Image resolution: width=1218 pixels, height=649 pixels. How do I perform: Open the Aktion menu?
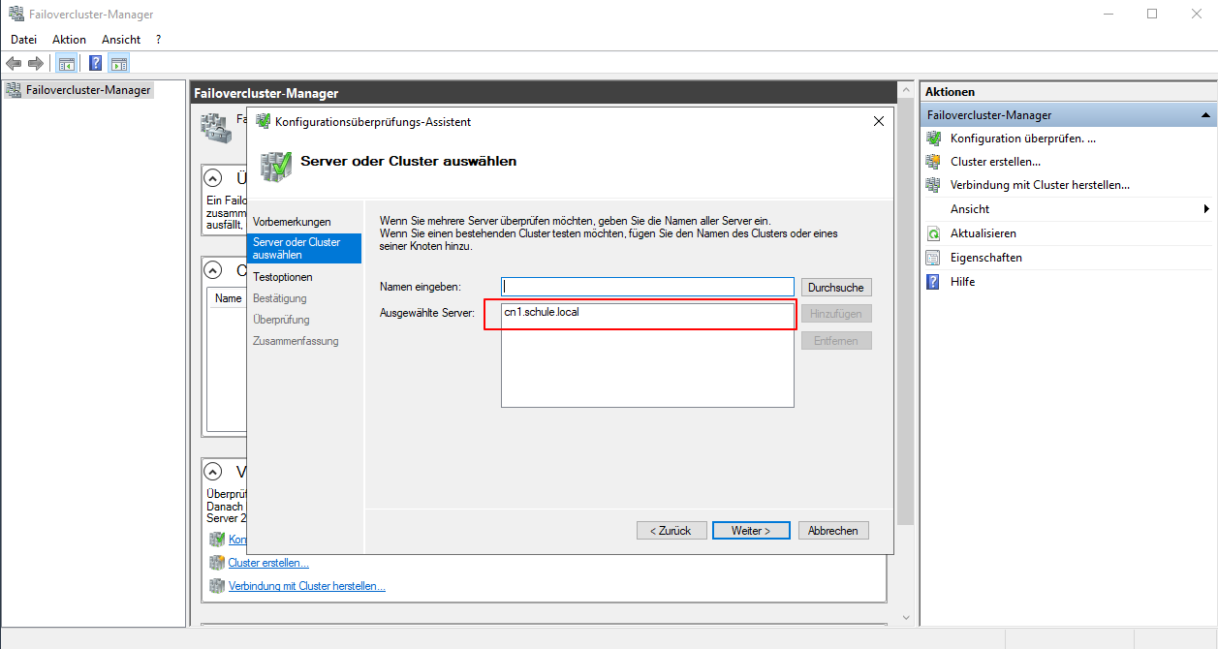coord(68,39)
